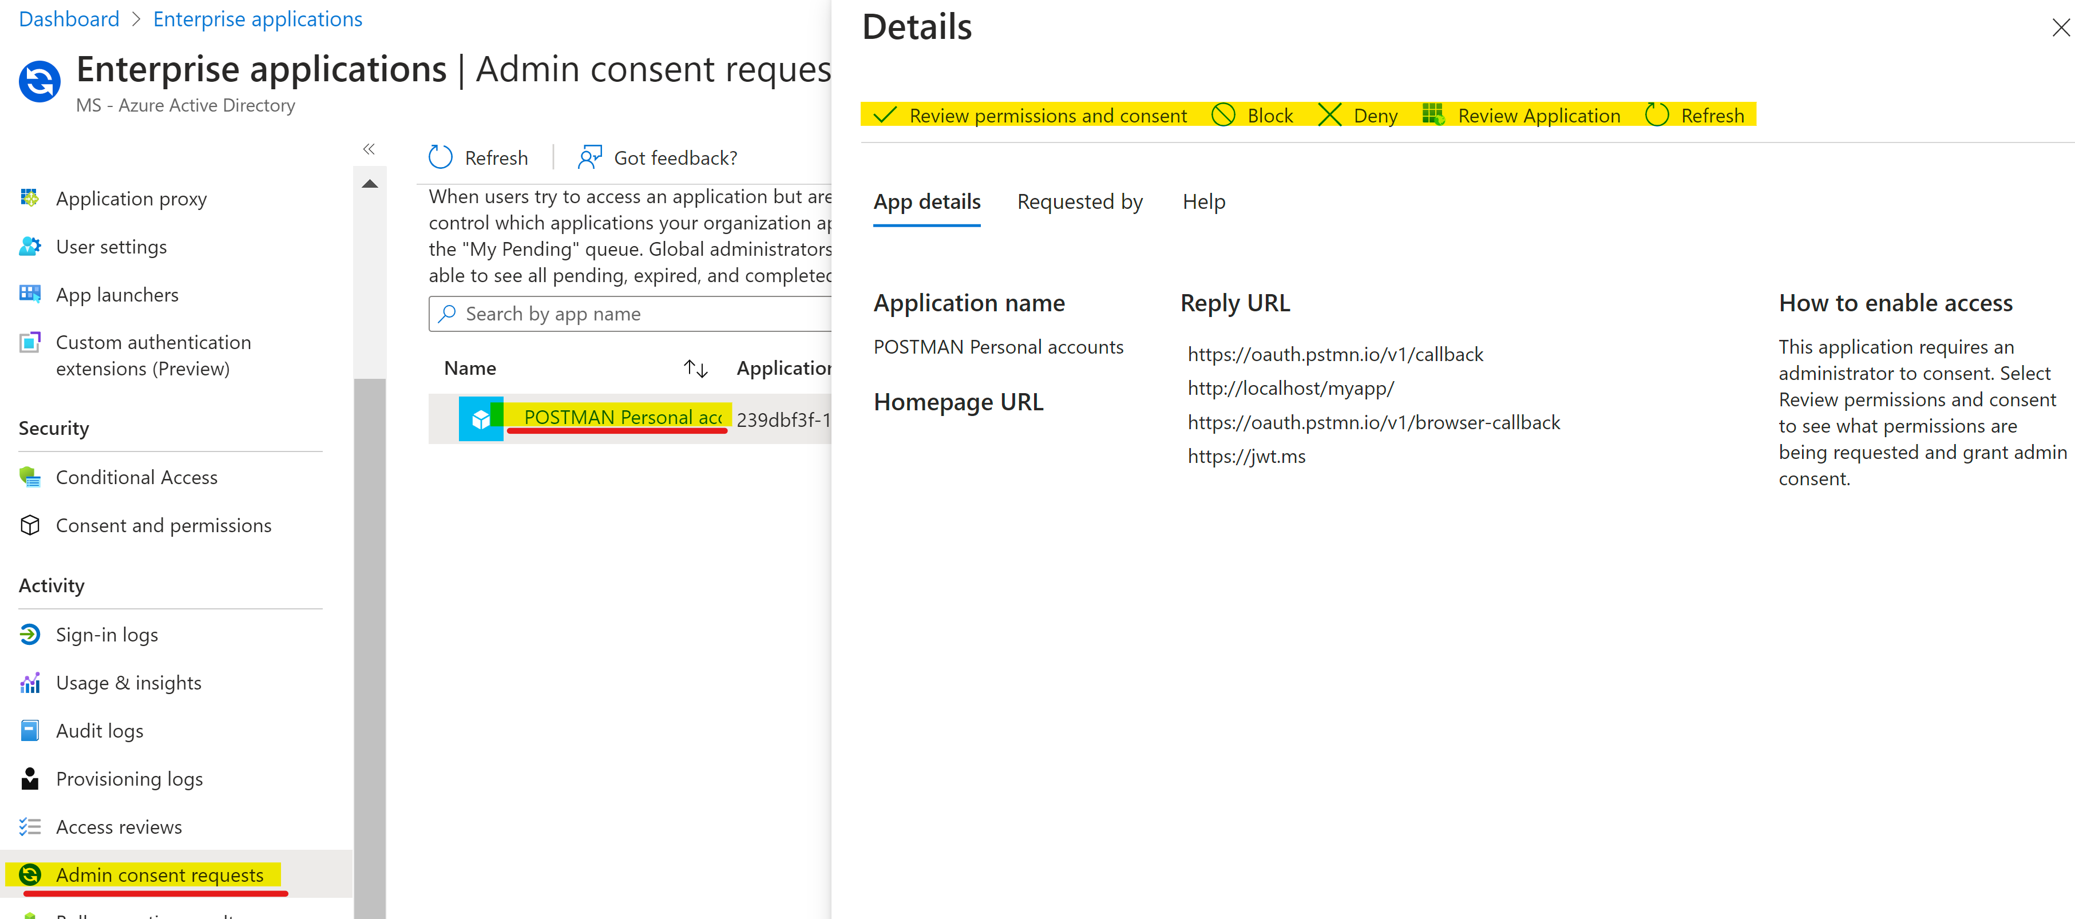2075x919 pixels.
Task: Click application ID cell 239dbf3f
Action: tap(783, 419)
